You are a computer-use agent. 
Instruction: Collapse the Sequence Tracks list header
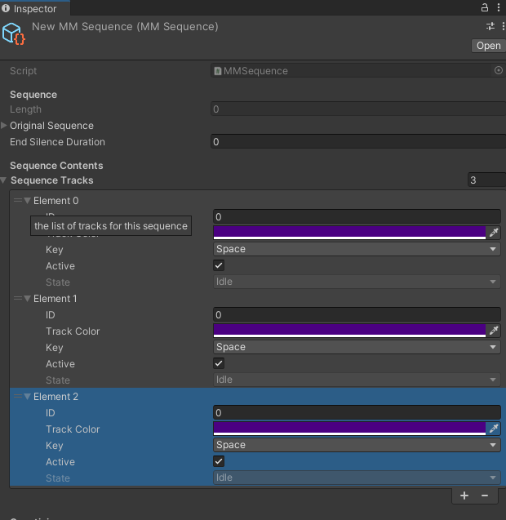3,180
